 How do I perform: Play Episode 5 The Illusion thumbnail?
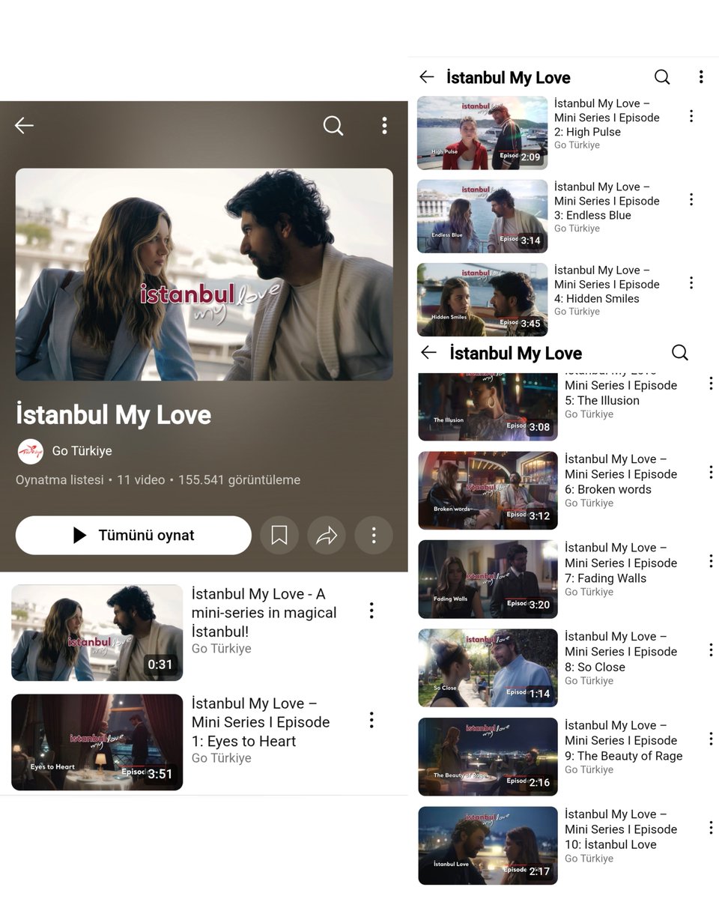click(488, 406)
